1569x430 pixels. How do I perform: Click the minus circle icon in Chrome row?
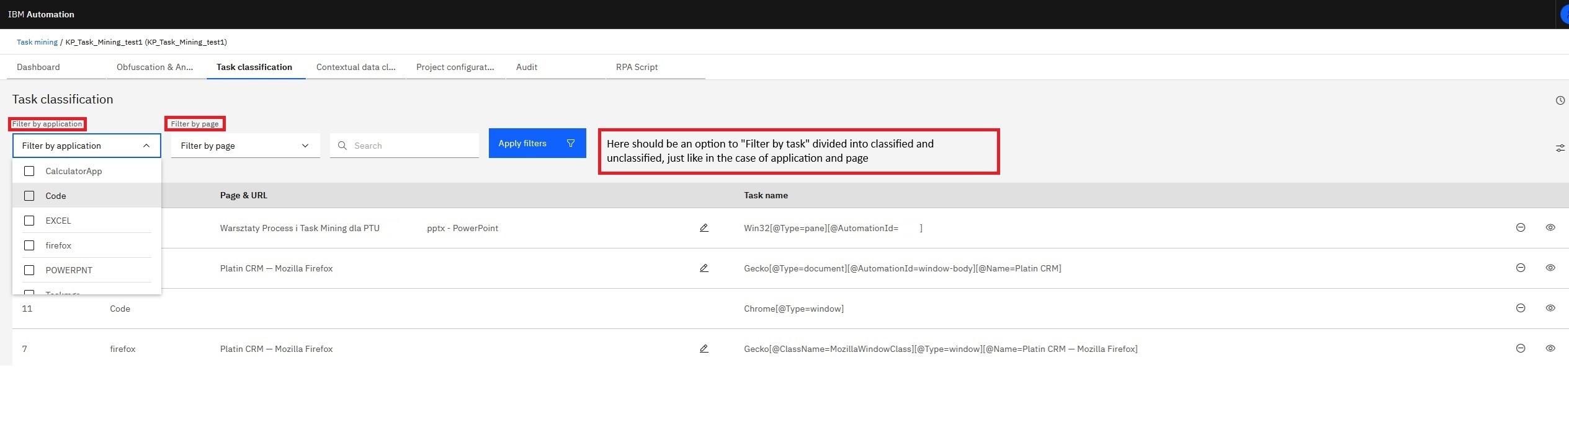pos(1520,308)
